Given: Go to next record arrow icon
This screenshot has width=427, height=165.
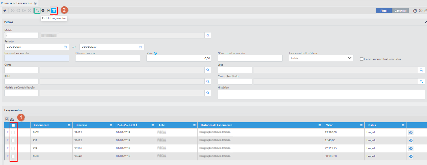Looking at the screenshot, I should 24,11.
